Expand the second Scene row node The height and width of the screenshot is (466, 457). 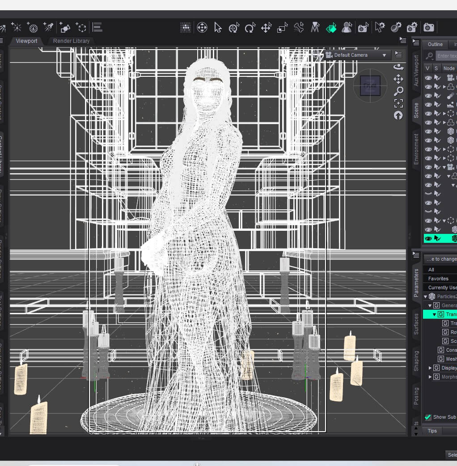click(444, 87)
